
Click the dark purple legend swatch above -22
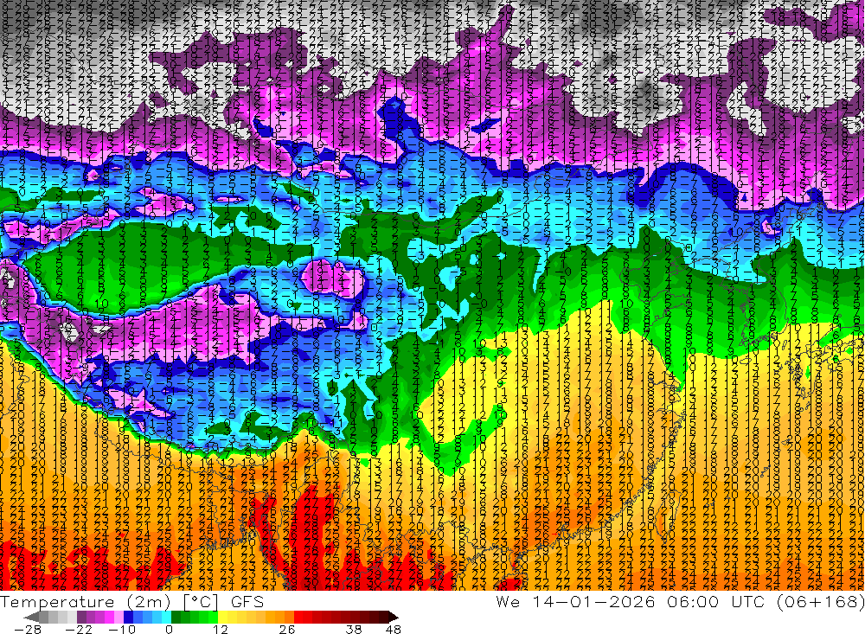[x=81, y=617]
